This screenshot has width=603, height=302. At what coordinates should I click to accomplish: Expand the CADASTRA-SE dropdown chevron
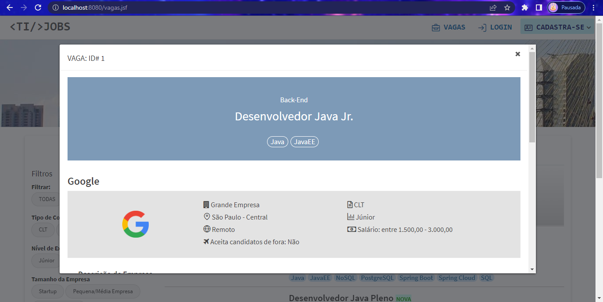(588, 27)
